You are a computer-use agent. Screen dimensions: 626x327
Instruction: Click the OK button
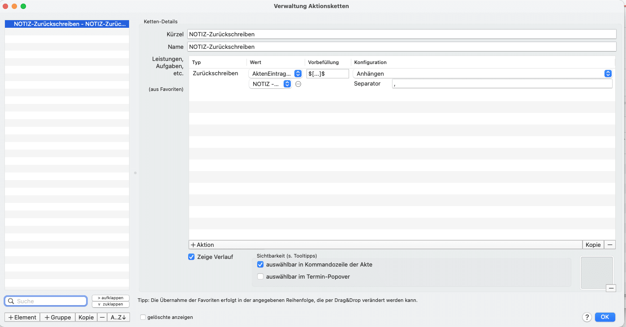click(604, 317)
